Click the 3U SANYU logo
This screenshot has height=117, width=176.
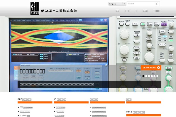point(35,8)
